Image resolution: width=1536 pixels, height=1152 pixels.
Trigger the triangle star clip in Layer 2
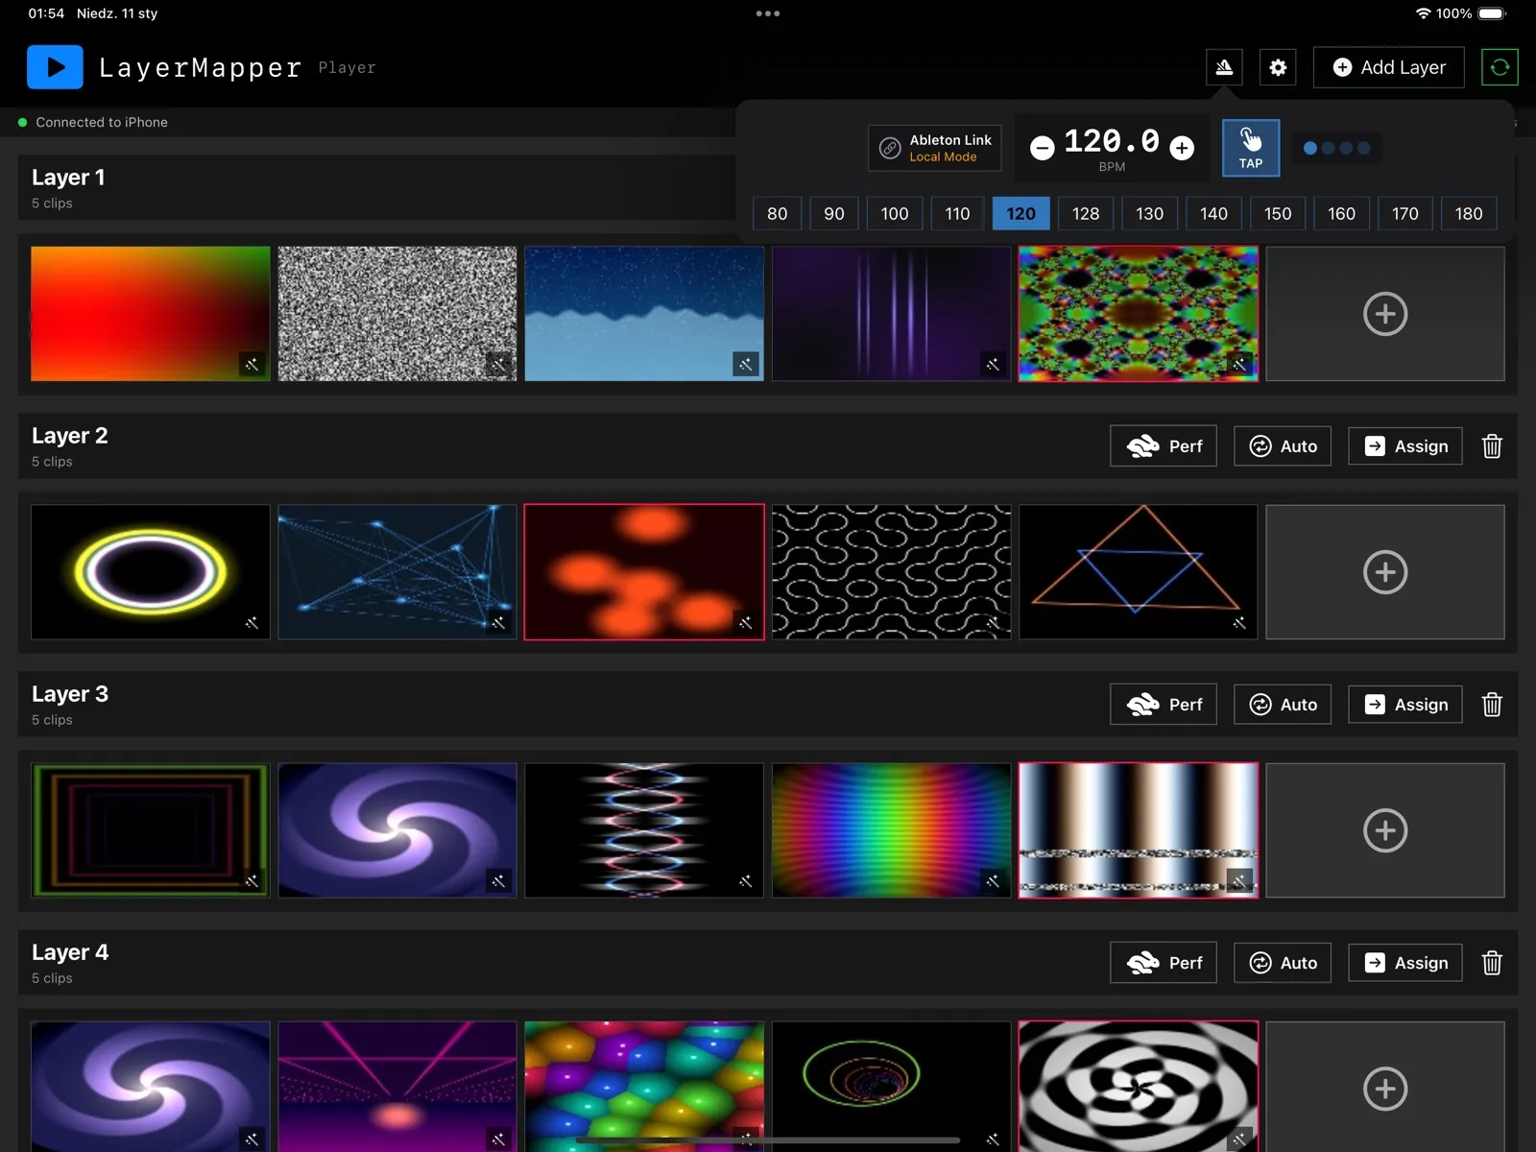(1139, 572)
